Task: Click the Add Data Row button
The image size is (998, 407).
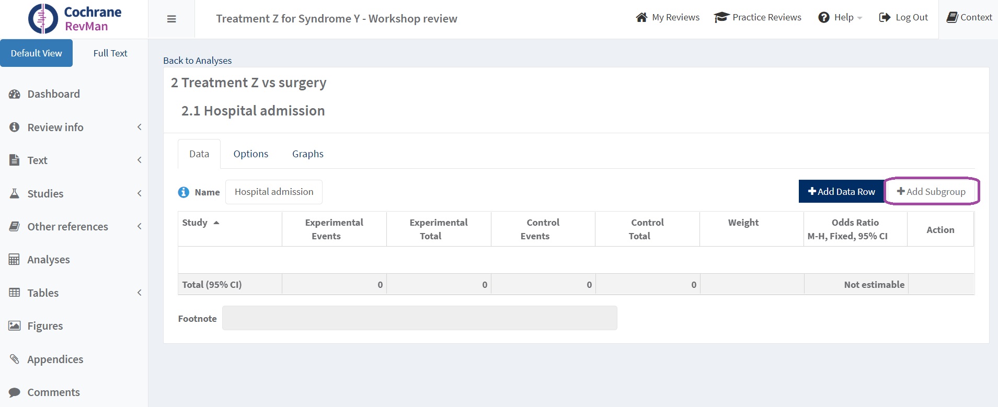Action: (x=841, y=192)
